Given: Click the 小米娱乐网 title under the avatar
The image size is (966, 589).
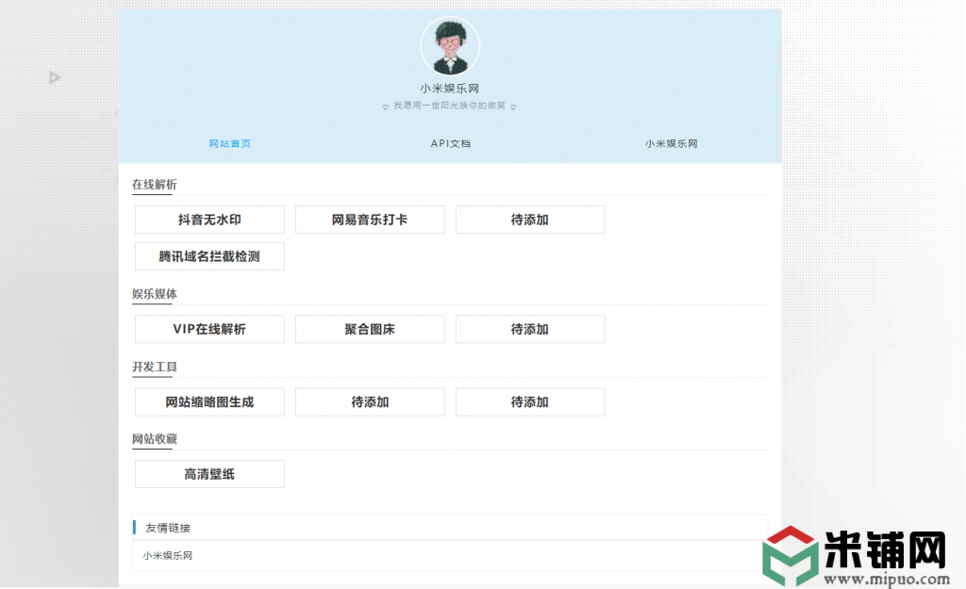Looking at the screenshot, I should 450,89.
